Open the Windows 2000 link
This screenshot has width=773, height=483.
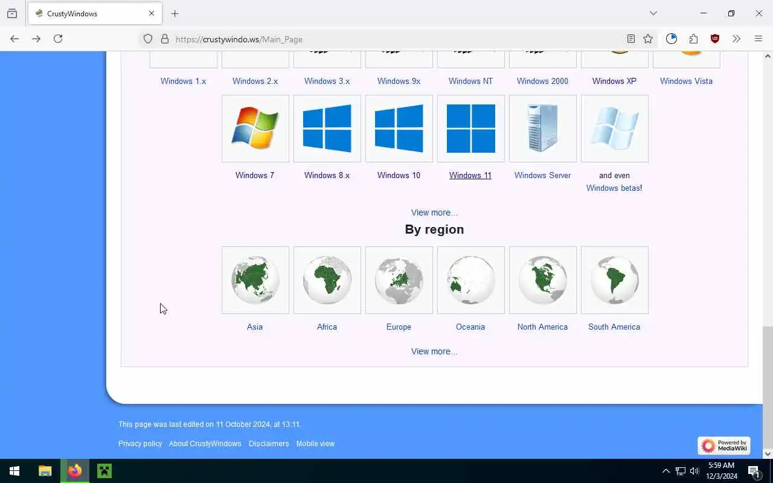[x=542, y=81]
